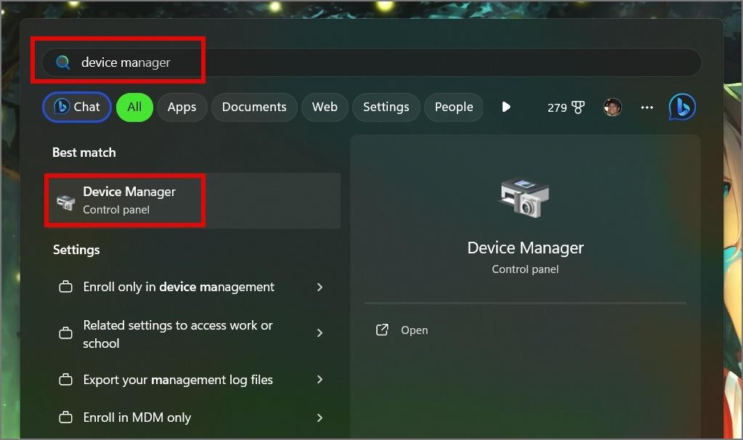Click briefcase icon beside 'Enroll only in device management'
Image resolution: width=743 pixels, height=440 pixels.
(x=66, y=287)
